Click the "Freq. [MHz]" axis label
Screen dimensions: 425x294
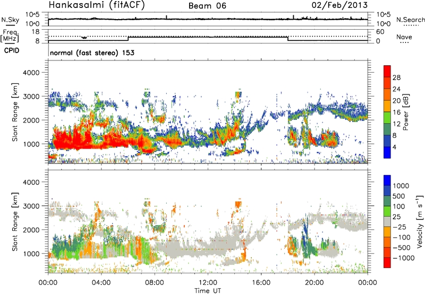pyautogui.click(x=10, y=36)
